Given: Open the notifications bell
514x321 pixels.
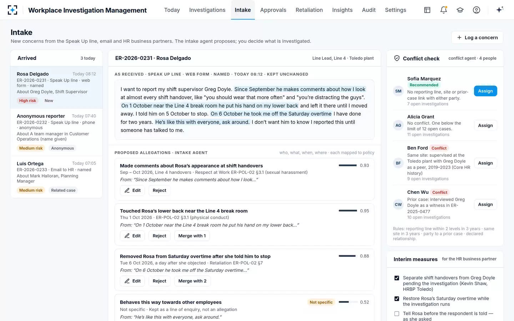Looking at the screenshot, I should [x=444, y=10].
